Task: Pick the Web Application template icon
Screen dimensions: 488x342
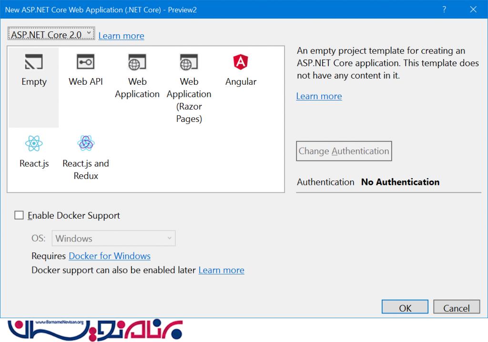Action: (137, 62)
